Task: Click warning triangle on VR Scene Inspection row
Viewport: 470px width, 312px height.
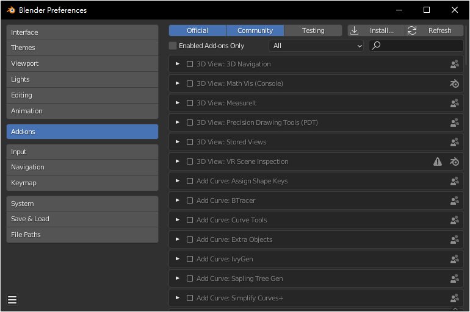Action: (x=438, y=161)
